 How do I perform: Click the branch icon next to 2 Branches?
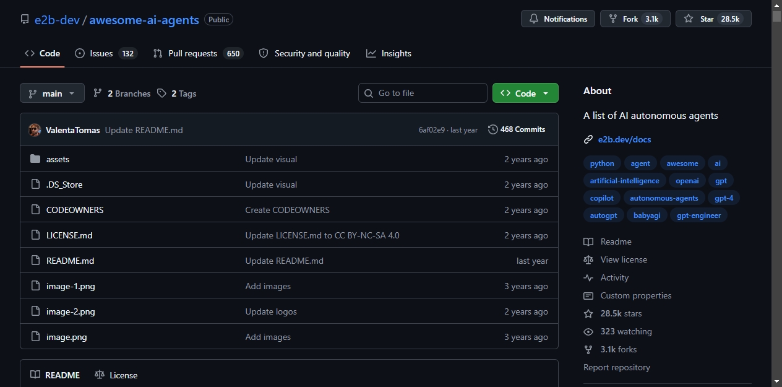(x=98, y=93)
